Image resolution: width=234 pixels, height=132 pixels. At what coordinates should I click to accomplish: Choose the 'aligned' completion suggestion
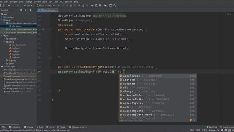[x=158, y=84]
